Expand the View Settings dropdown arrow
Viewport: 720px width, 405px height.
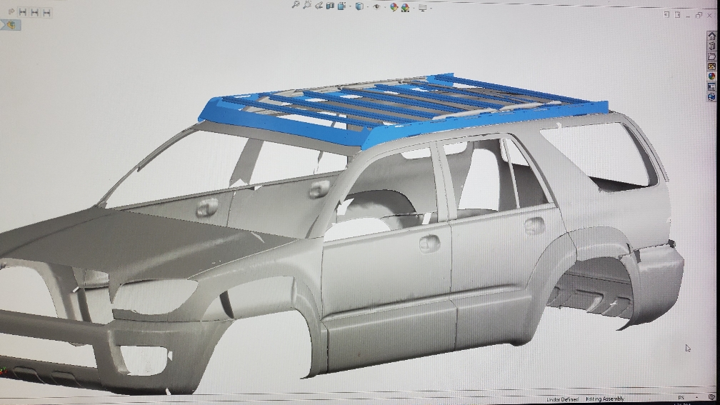[431, 9]
